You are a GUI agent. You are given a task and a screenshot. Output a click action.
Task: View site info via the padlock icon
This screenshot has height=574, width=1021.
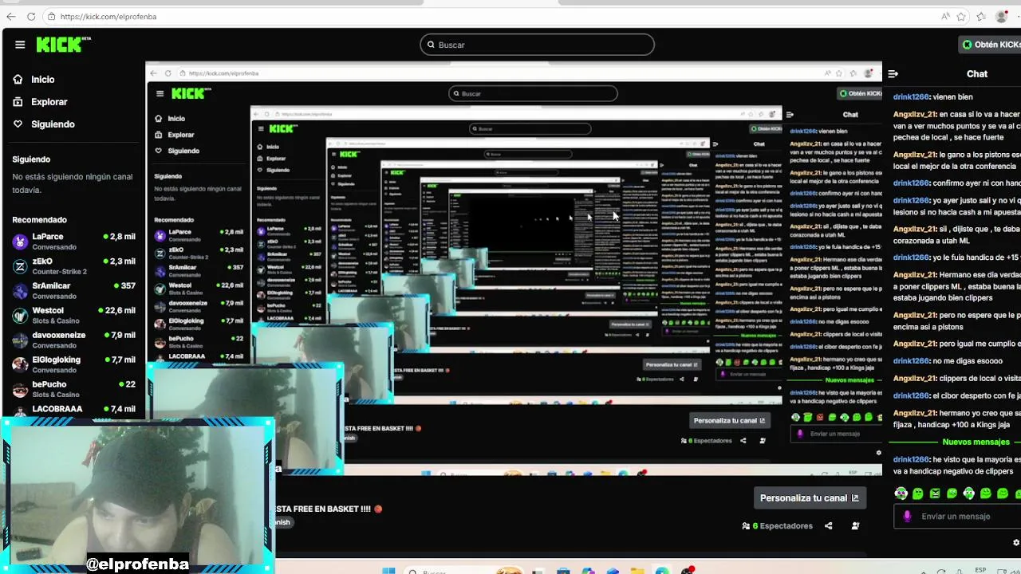pos(51,16)
